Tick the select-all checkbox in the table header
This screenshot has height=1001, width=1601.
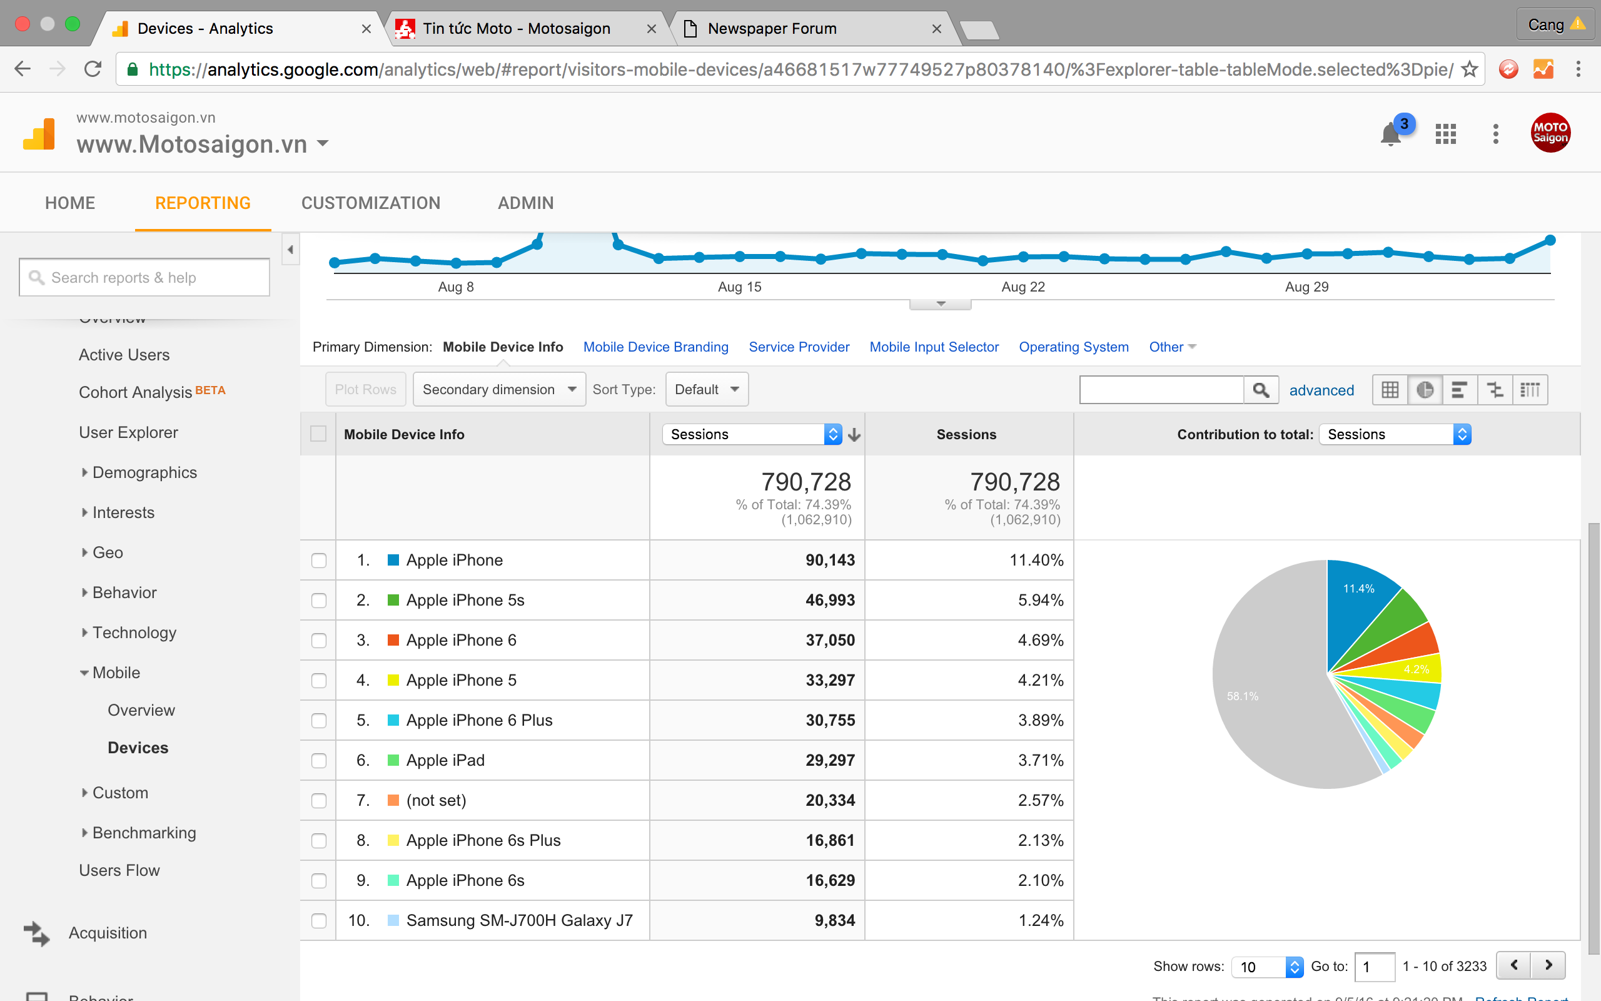(x=318, y=434)
